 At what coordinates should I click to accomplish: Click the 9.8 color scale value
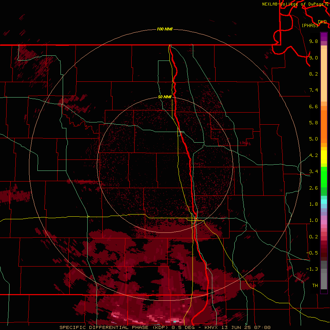tap(313, 41)
